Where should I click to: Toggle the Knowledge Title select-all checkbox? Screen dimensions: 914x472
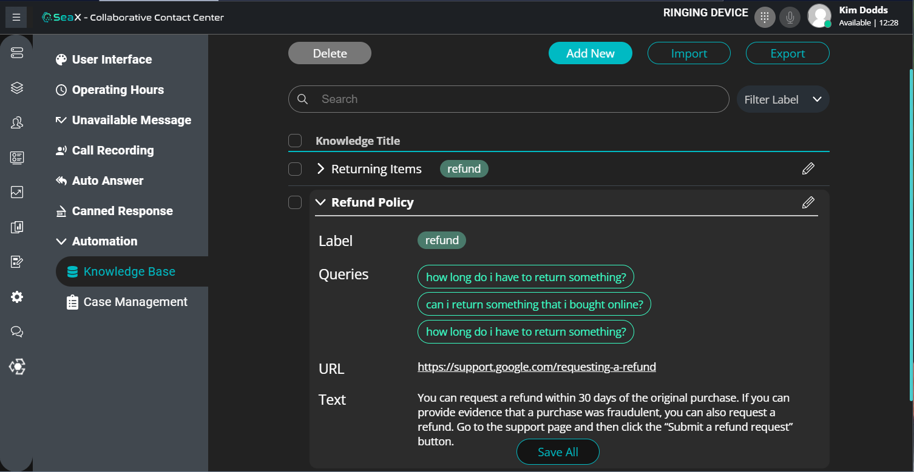tap(295, 141)
